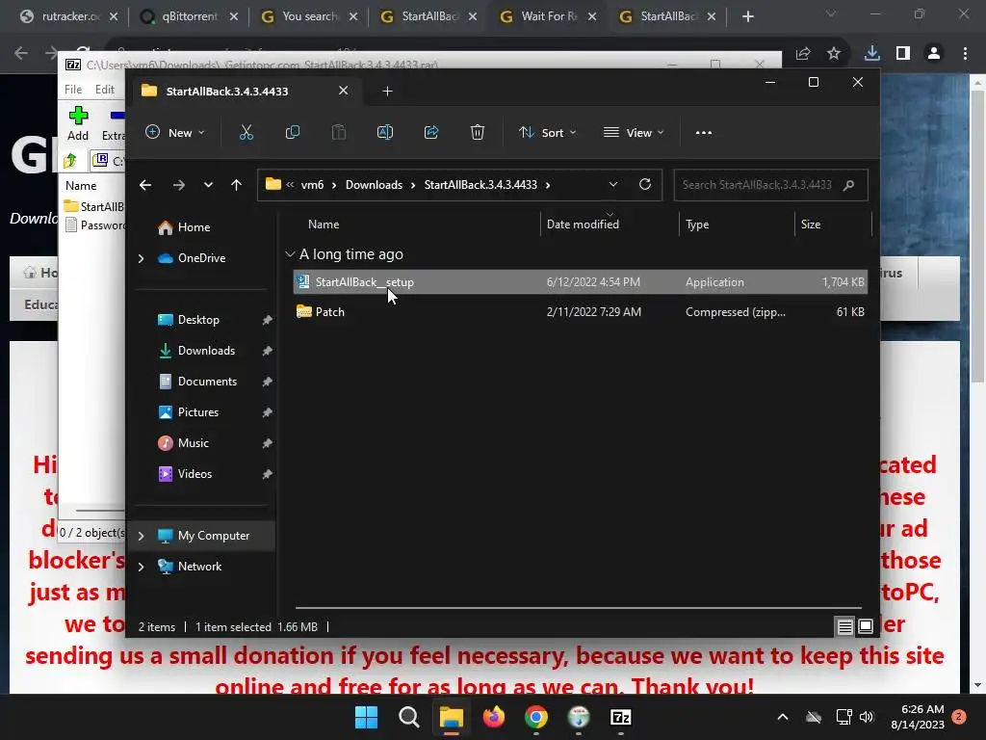The image size is (986, 740).
Task: Select the Patch compressed file
Action: [581, 312]
